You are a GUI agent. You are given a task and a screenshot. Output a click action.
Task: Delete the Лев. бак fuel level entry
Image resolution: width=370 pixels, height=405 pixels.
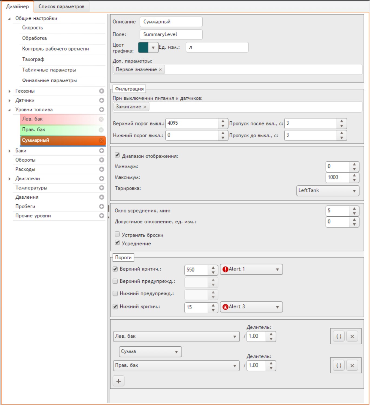pyautogui.click(x=101, y=119)
